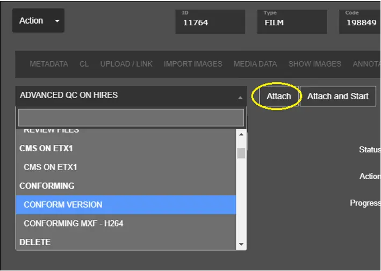Click the Type field showing FILM
The height and width of the screenshot is (271, 381).
pos(292,22)
